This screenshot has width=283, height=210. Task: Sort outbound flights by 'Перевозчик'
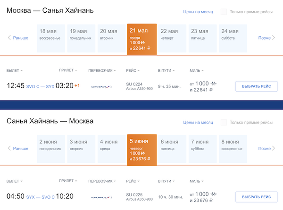pos(102,71)
